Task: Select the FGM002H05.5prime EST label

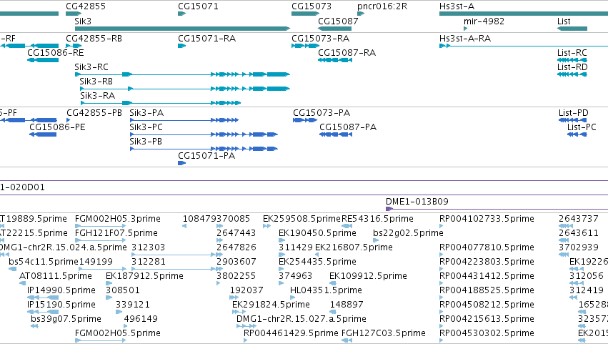Action: (117, 334)
